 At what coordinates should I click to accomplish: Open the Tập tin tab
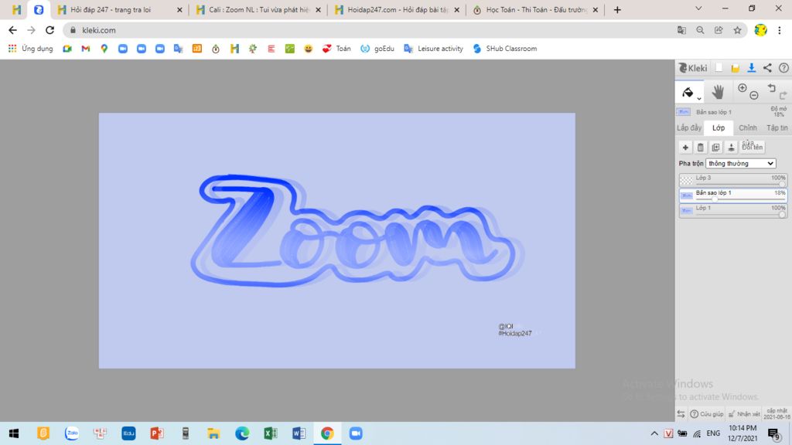pos(777,127)
